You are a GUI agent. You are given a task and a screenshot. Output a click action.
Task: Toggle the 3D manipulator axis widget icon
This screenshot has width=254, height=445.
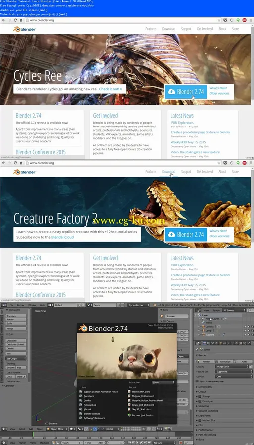click(90, 429)
